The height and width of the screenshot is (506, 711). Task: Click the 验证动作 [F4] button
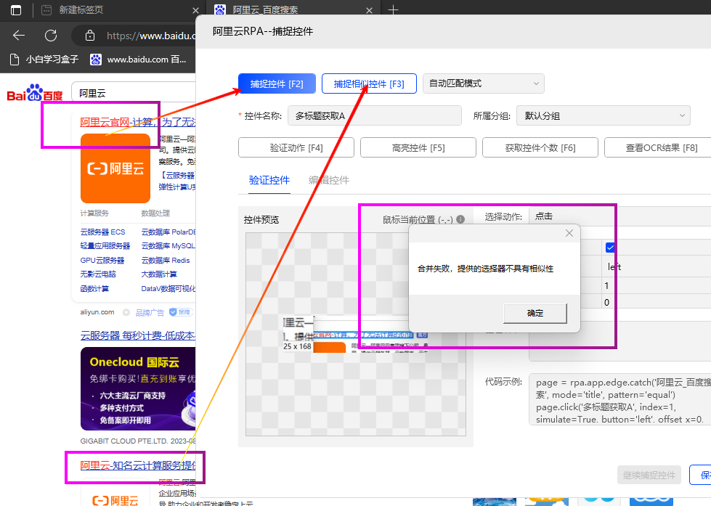pyautogui.click(x=296, y=148)
